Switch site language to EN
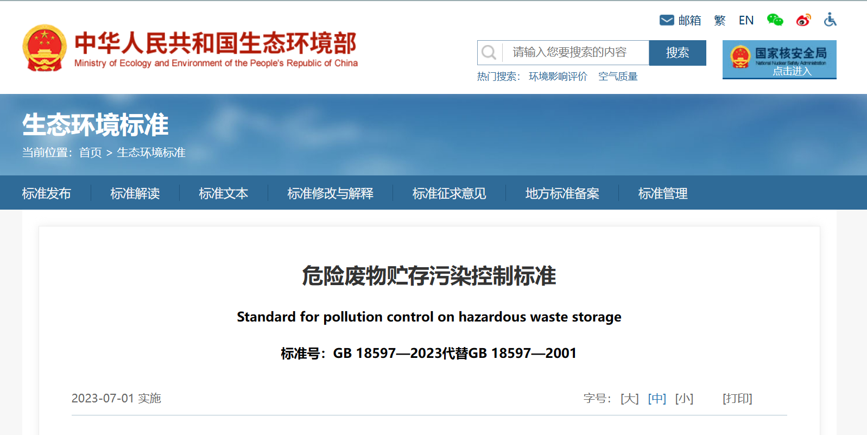867x435 pixels. (x=746, y=21)
